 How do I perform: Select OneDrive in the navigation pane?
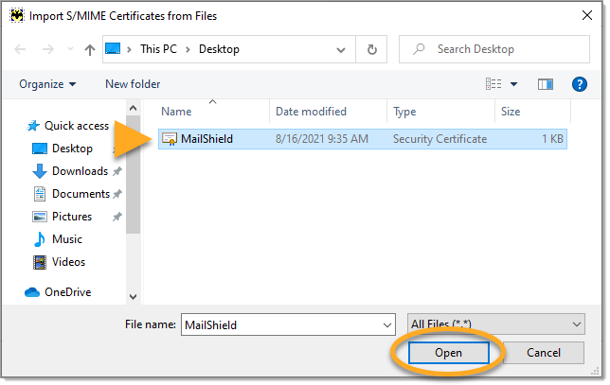click(x=67, y=292)
